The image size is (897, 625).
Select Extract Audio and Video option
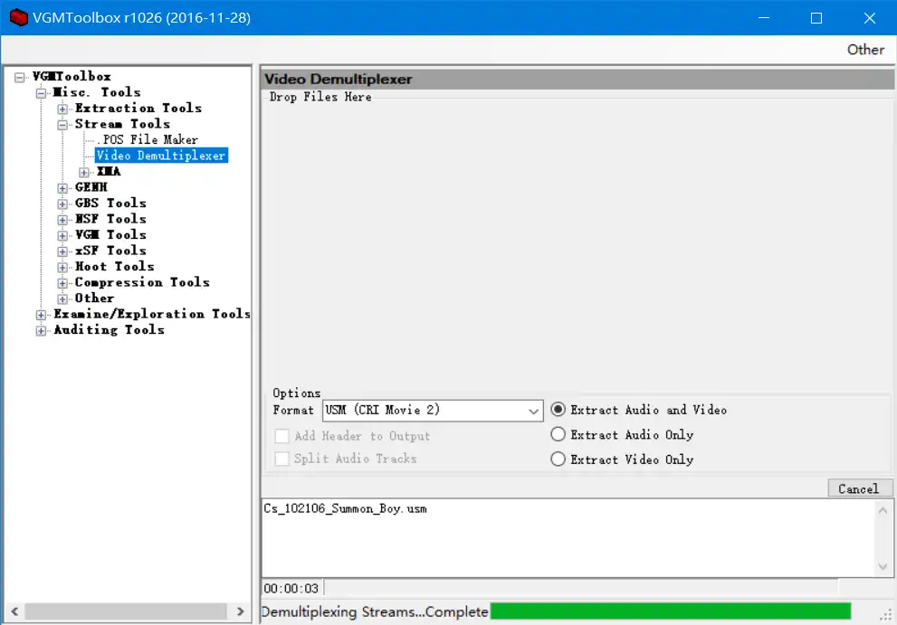558,410
